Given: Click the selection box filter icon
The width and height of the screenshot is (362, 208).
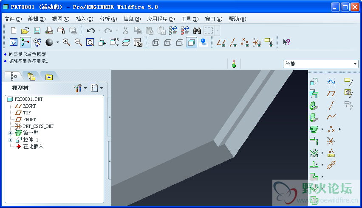Looking at the screenshot, I should point(209,31).
